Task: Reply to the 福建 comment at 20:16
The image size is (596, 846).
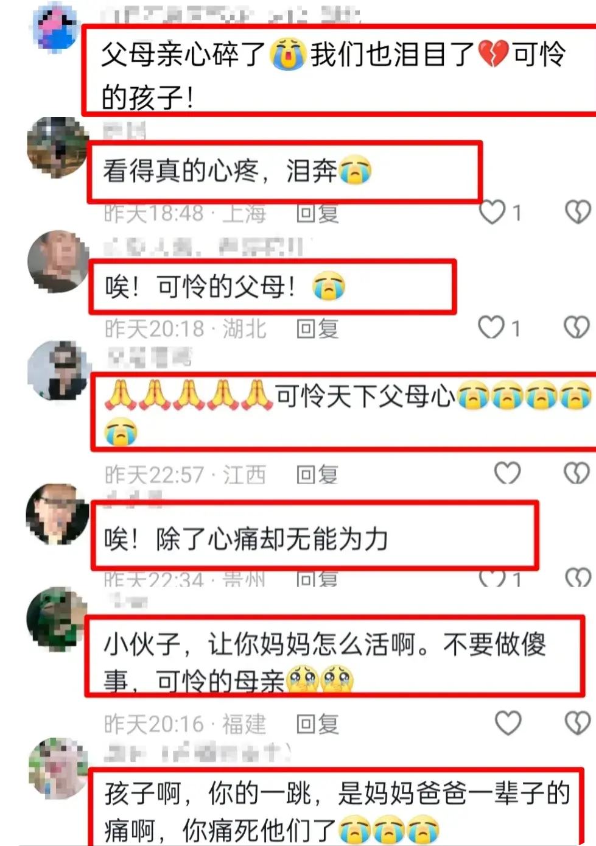Action: pyautogui.click(x=317, y=724)
